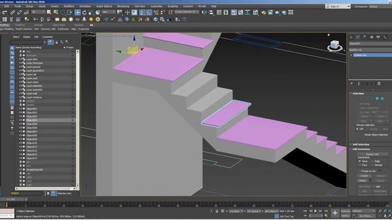This screenshot has height=220, width=392.
Task: Switch to the Motion command panel tab
Action: click(x=372, y=37)
